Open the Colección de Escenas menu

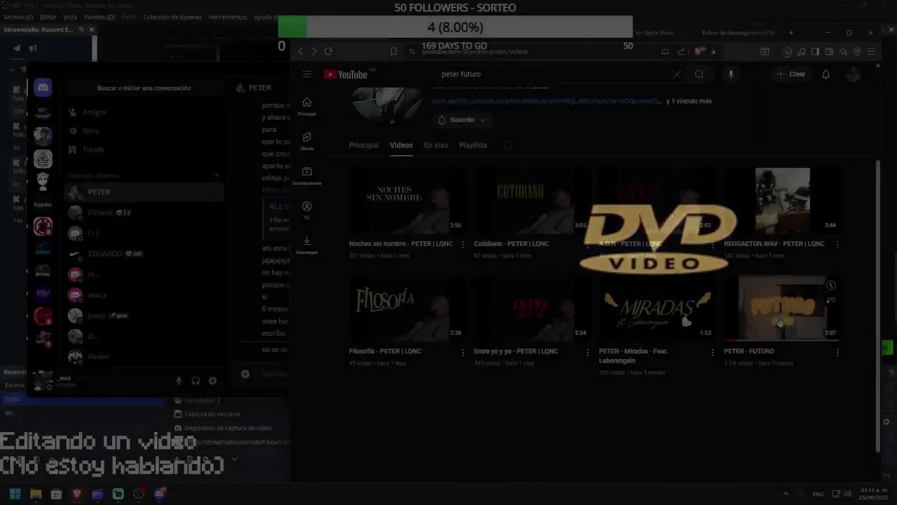coord(172,17)
